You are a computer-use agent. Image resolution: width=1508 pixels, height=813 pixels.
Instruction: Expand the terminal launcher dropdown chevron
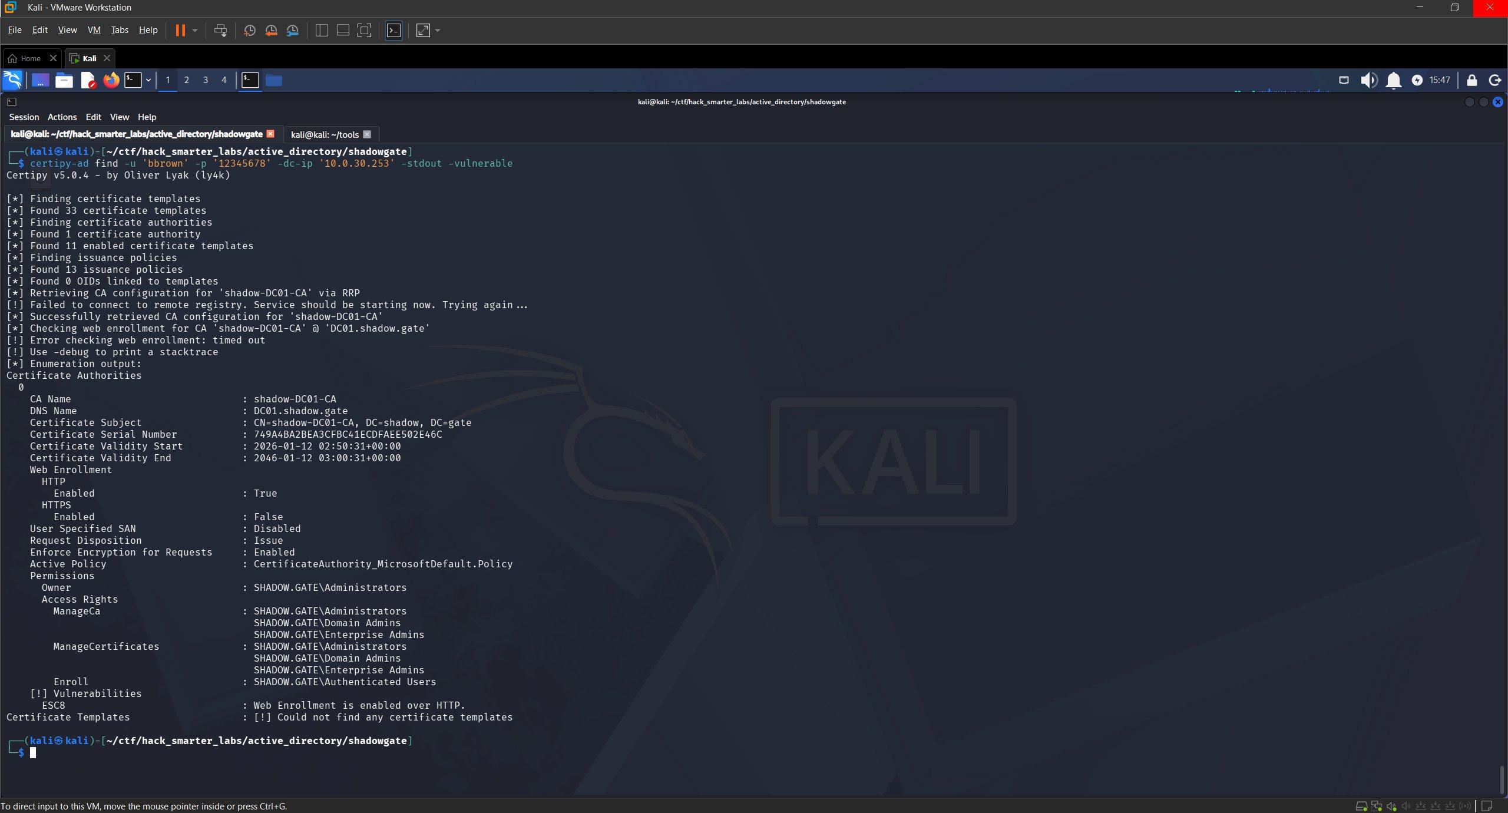click(148, 80)
